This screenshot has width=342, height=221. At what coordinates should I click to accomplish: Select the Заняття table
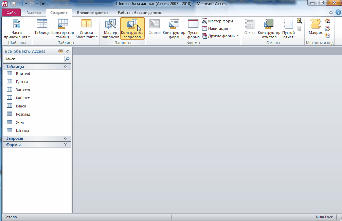[37, 90]
